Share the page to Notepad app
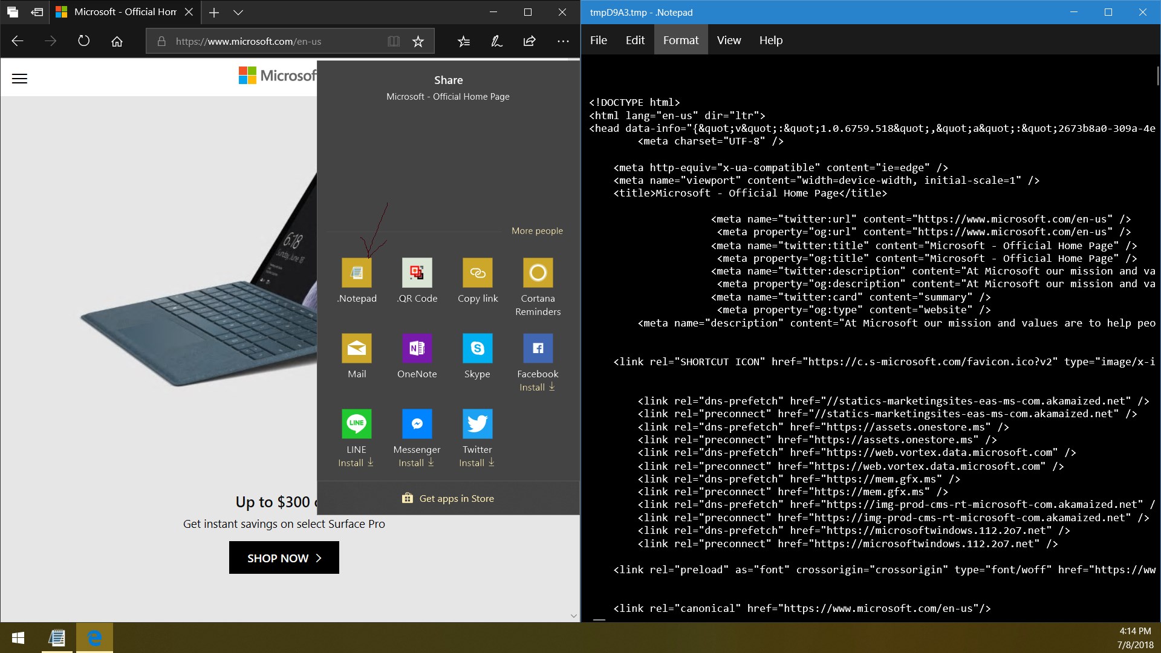The image size is (1161, 653). click(x=357, y=273)
